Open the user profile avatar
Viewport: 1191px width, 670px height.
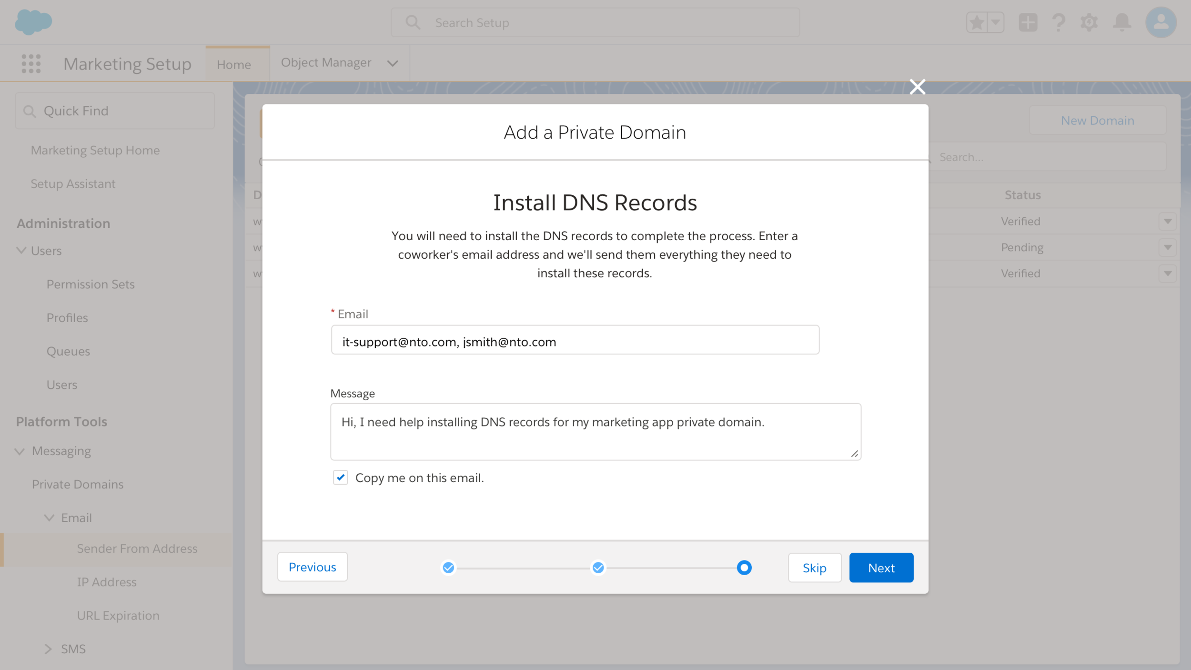coord(1161,22)
